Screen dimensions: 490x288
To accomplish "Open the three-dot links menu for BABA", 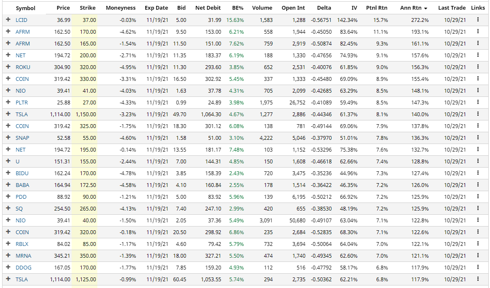I will 478,184.
